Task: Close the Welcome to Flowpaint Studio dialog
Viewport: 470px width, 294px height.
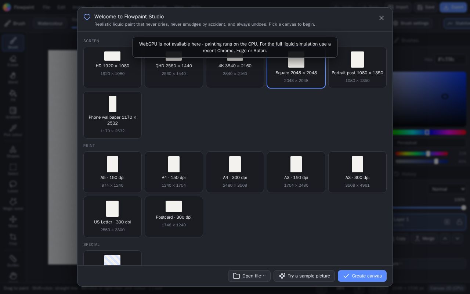Action: coord(382,18)
